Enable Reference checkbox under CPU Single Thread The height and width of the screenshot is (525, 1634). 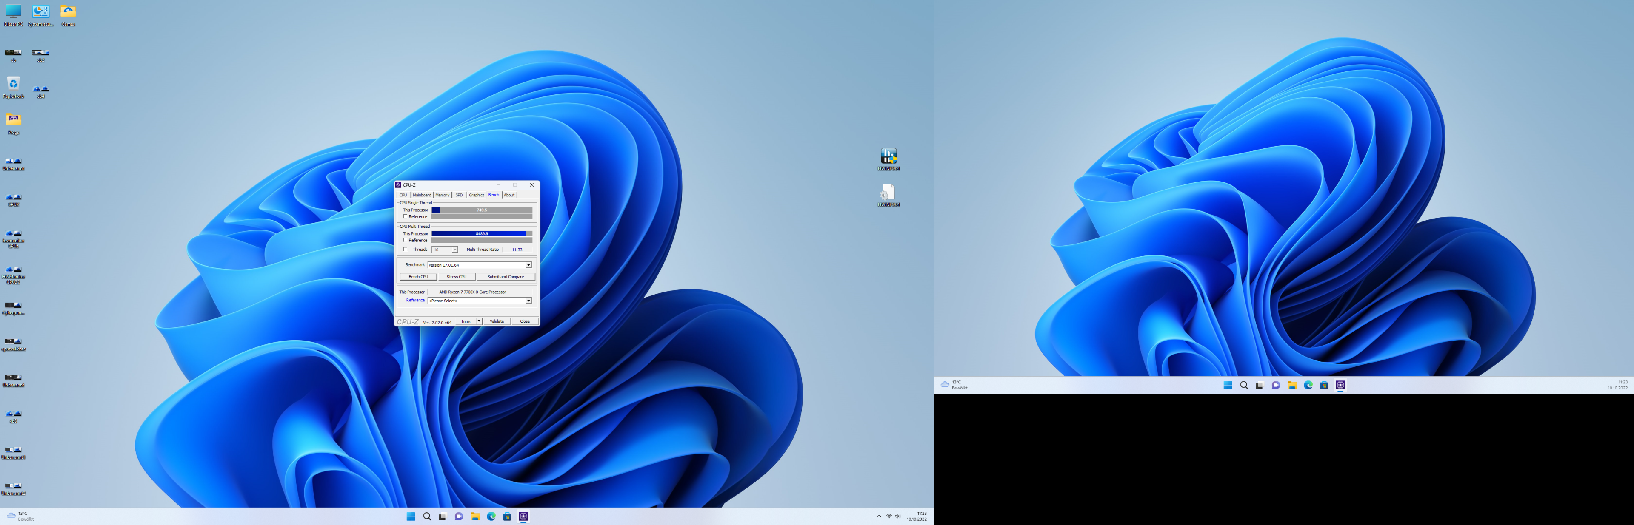tap(406, 216)
